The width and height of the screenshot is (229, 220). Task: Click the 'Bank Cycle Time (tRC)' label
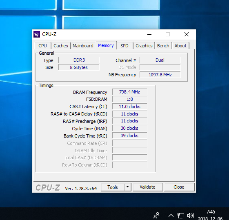[x=85, y=136]
